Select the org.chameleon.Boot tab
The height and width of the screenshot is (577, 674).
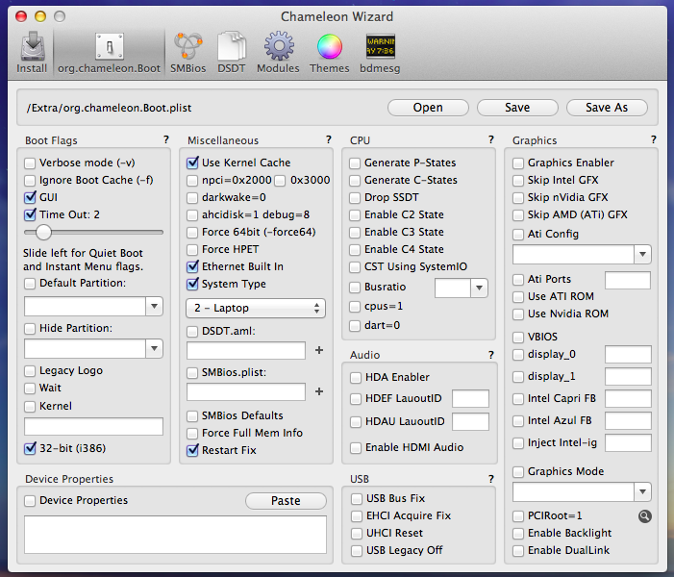point(108,52)
